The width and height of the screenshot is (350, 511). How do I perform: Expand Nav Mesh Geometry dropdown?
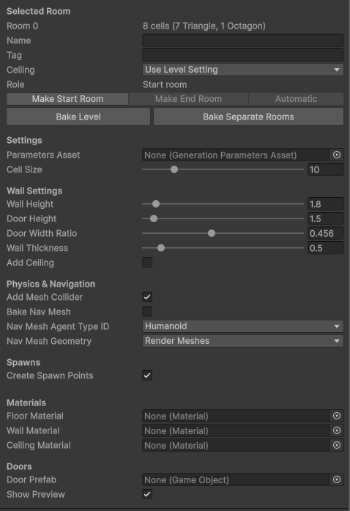pos(243,341)
